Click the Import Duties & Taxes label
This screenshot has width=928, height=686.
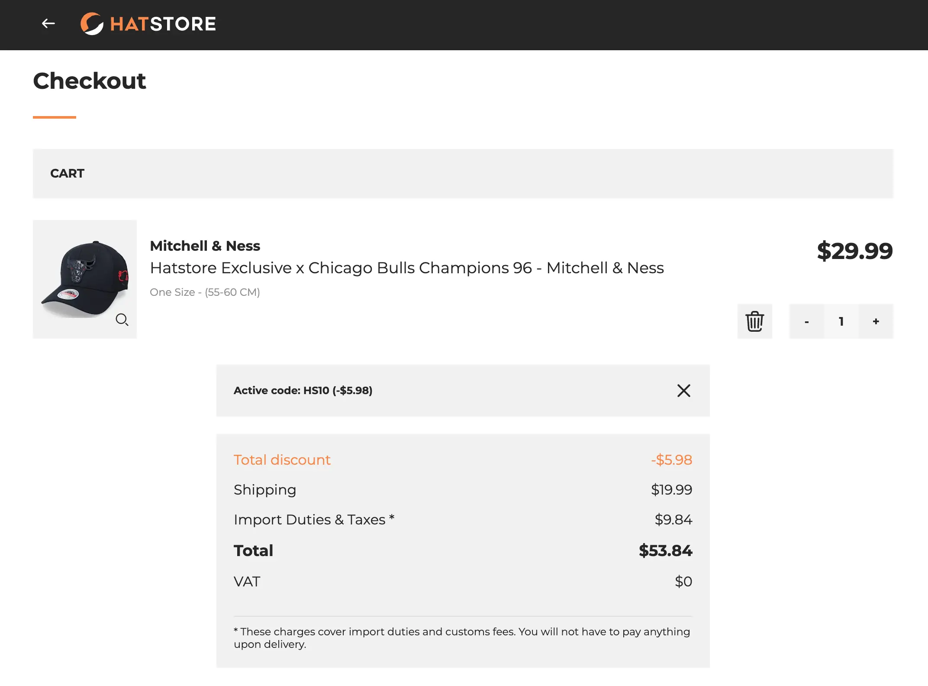314,520
